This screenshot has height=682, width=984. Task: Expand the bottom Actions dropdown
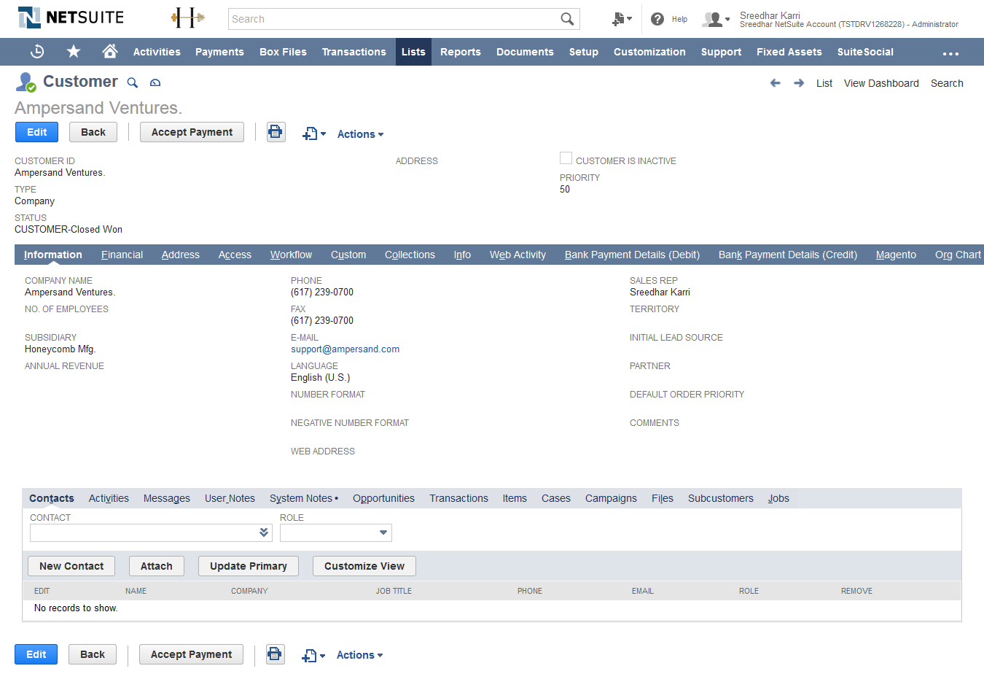pyautogui.click(x=359, y=655)
